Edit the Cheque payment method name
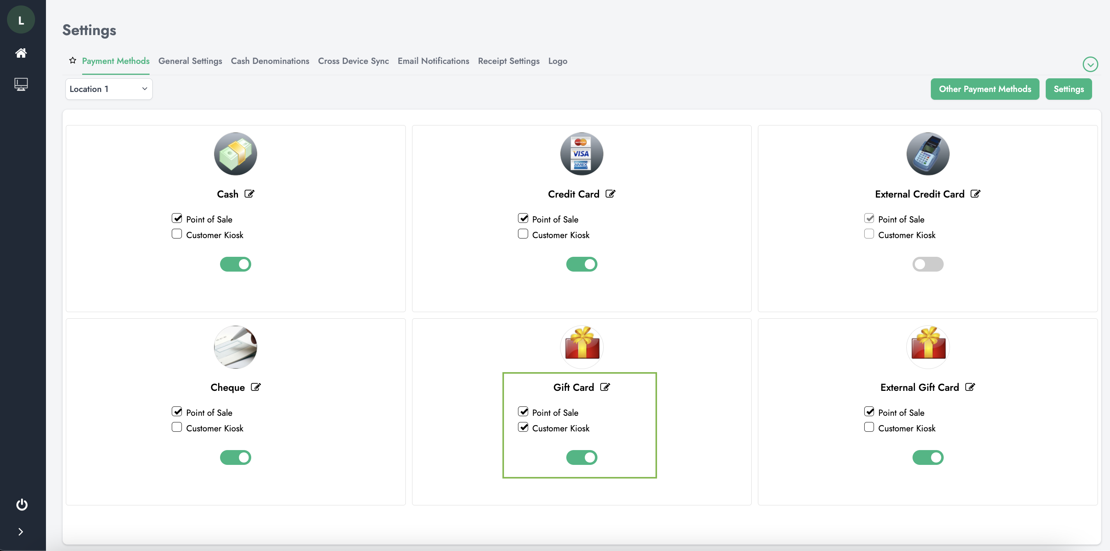 [256, 387]
